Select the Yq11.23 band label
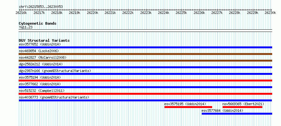 (26, 27)
